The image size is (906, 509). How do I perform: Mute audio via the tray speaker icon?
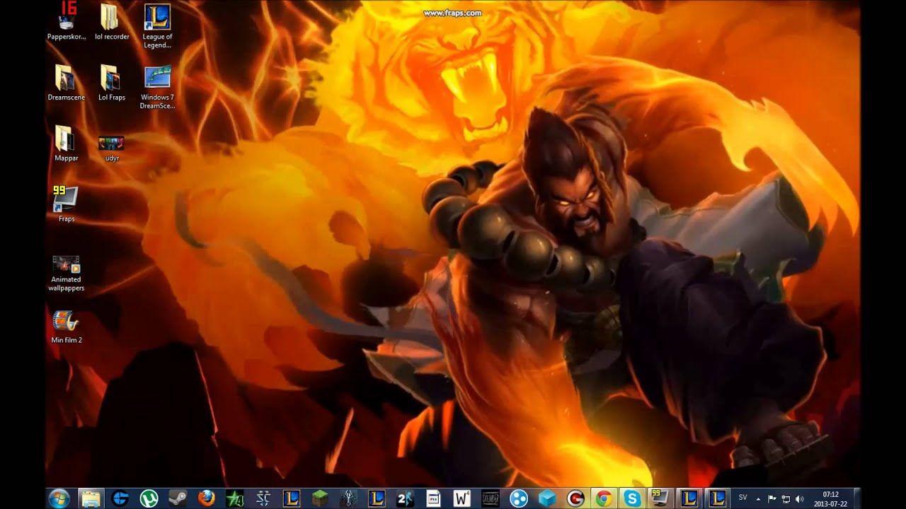[x=798, y=497]
